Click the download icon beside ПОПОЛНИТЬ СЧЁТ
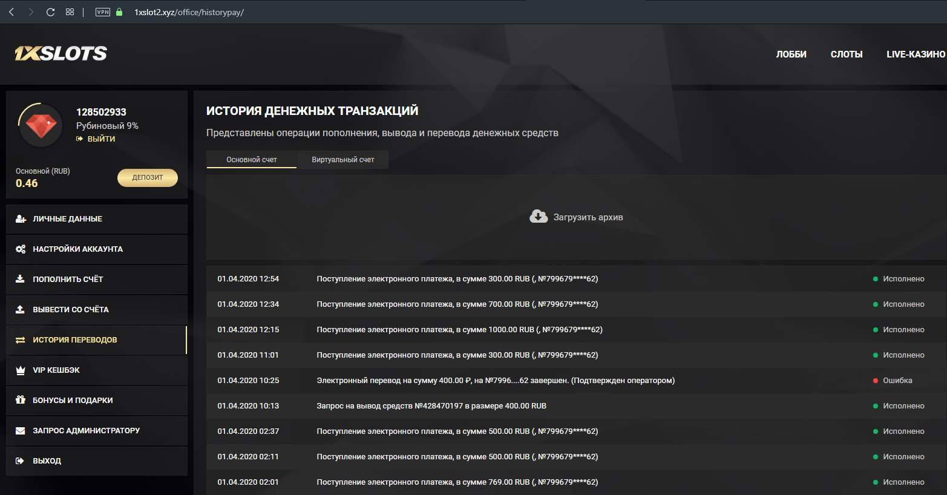Viewport: 947px width, 495px height. [21, 279]
